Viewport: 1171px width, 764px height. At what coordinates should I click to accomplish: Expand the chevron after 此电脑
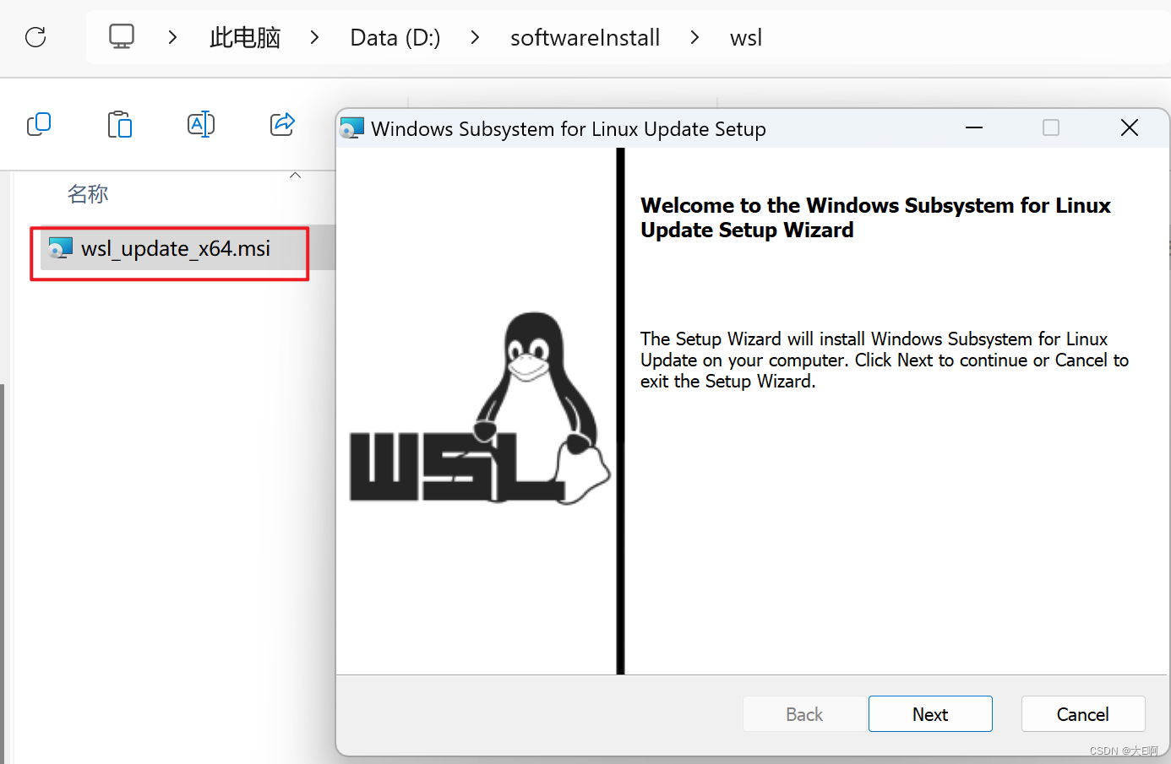[314, 37]
